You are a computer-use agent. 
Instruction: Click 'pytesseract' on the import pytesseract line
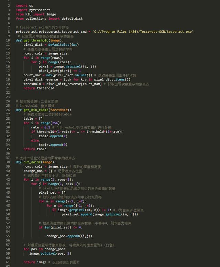40,10
